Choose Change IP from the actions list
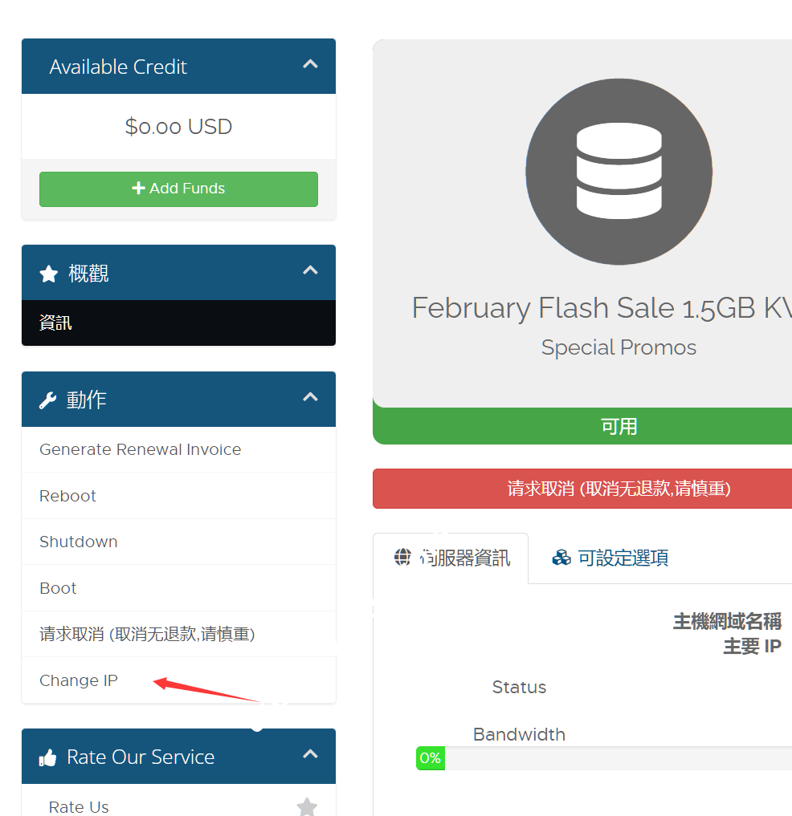 click(x=79, y=681)
